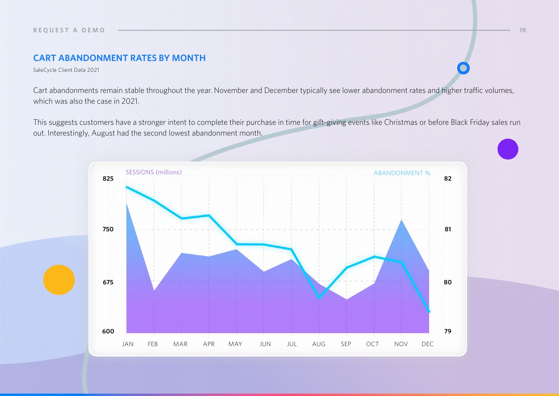The width and height of the screenshot is (559, 396).
Task: Click the JUL month label
Action: tap(292, 344)
